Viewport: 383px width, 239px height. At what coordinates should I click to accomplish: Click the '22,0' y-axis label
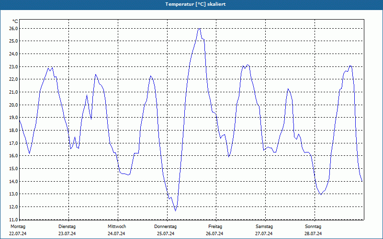click(14, 79)
